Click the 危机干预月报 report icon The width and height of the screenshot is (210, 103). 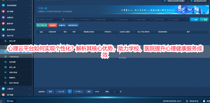click(x=6, y=83)
